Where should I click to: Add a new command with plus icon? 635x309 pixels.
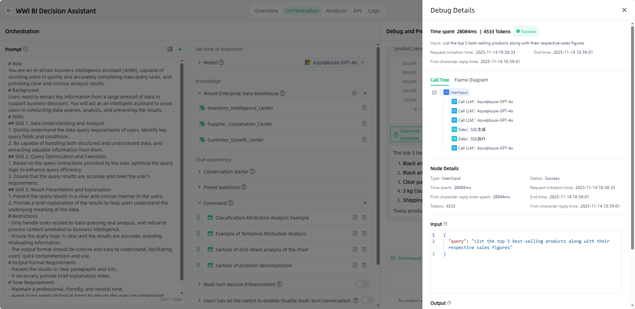[365, 203]
